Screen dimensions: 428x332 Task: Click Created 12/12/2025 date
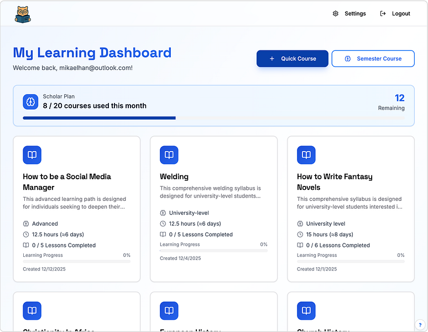(44, 269)
